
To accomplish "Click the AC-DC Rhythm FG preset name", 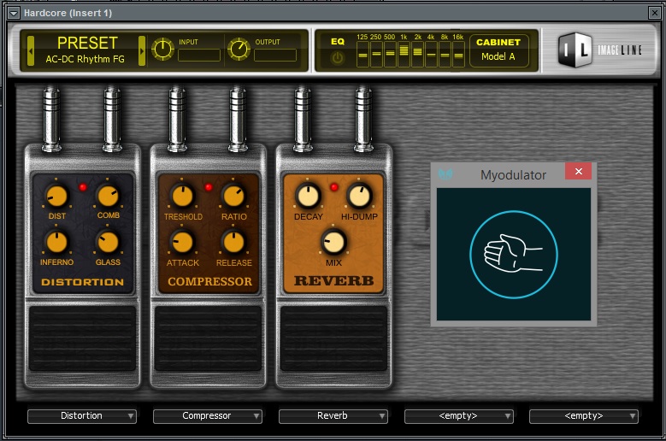I will point(85,59).
